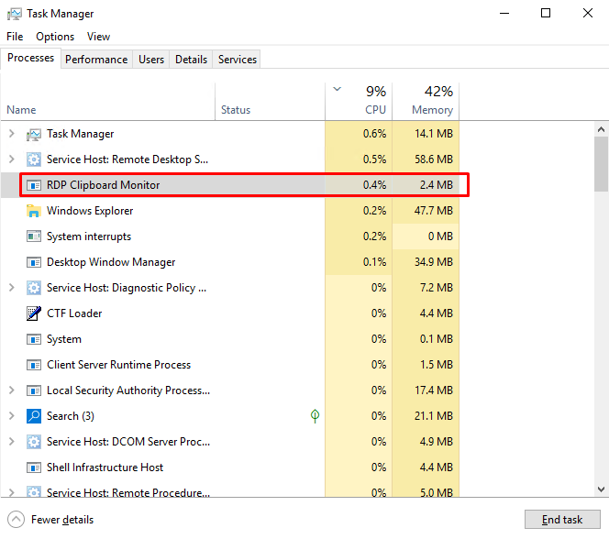609x539 pixels.
Task: Expand the Task Manager process group
Action: pos(12,134)
